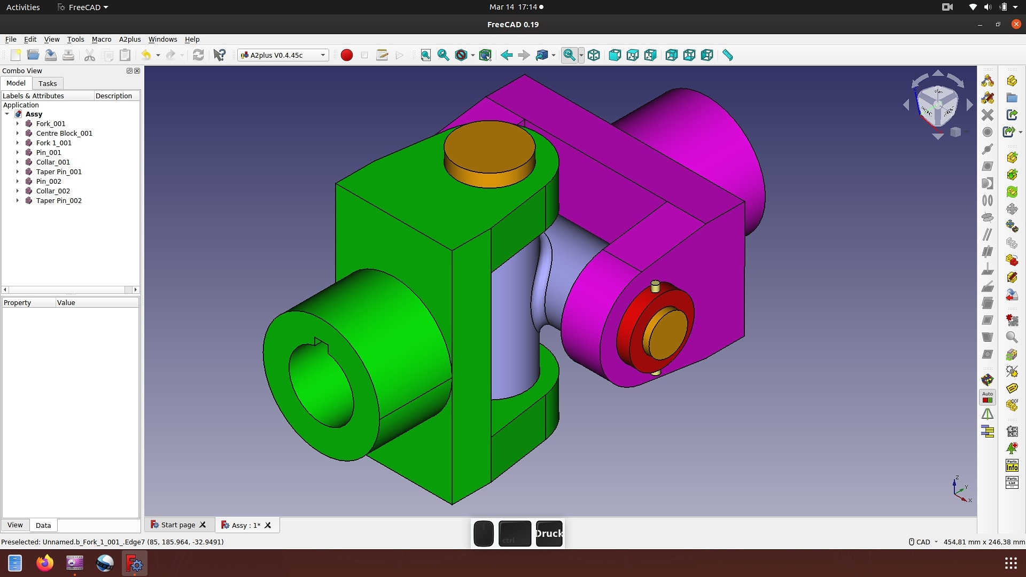
Task: Open the zoom mode dropdown arrow
Action: coord(581,55)
